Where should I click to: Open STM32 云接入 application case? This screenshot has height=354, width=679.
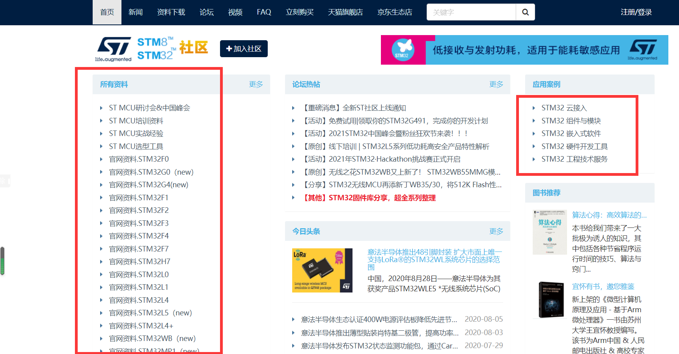564,108
